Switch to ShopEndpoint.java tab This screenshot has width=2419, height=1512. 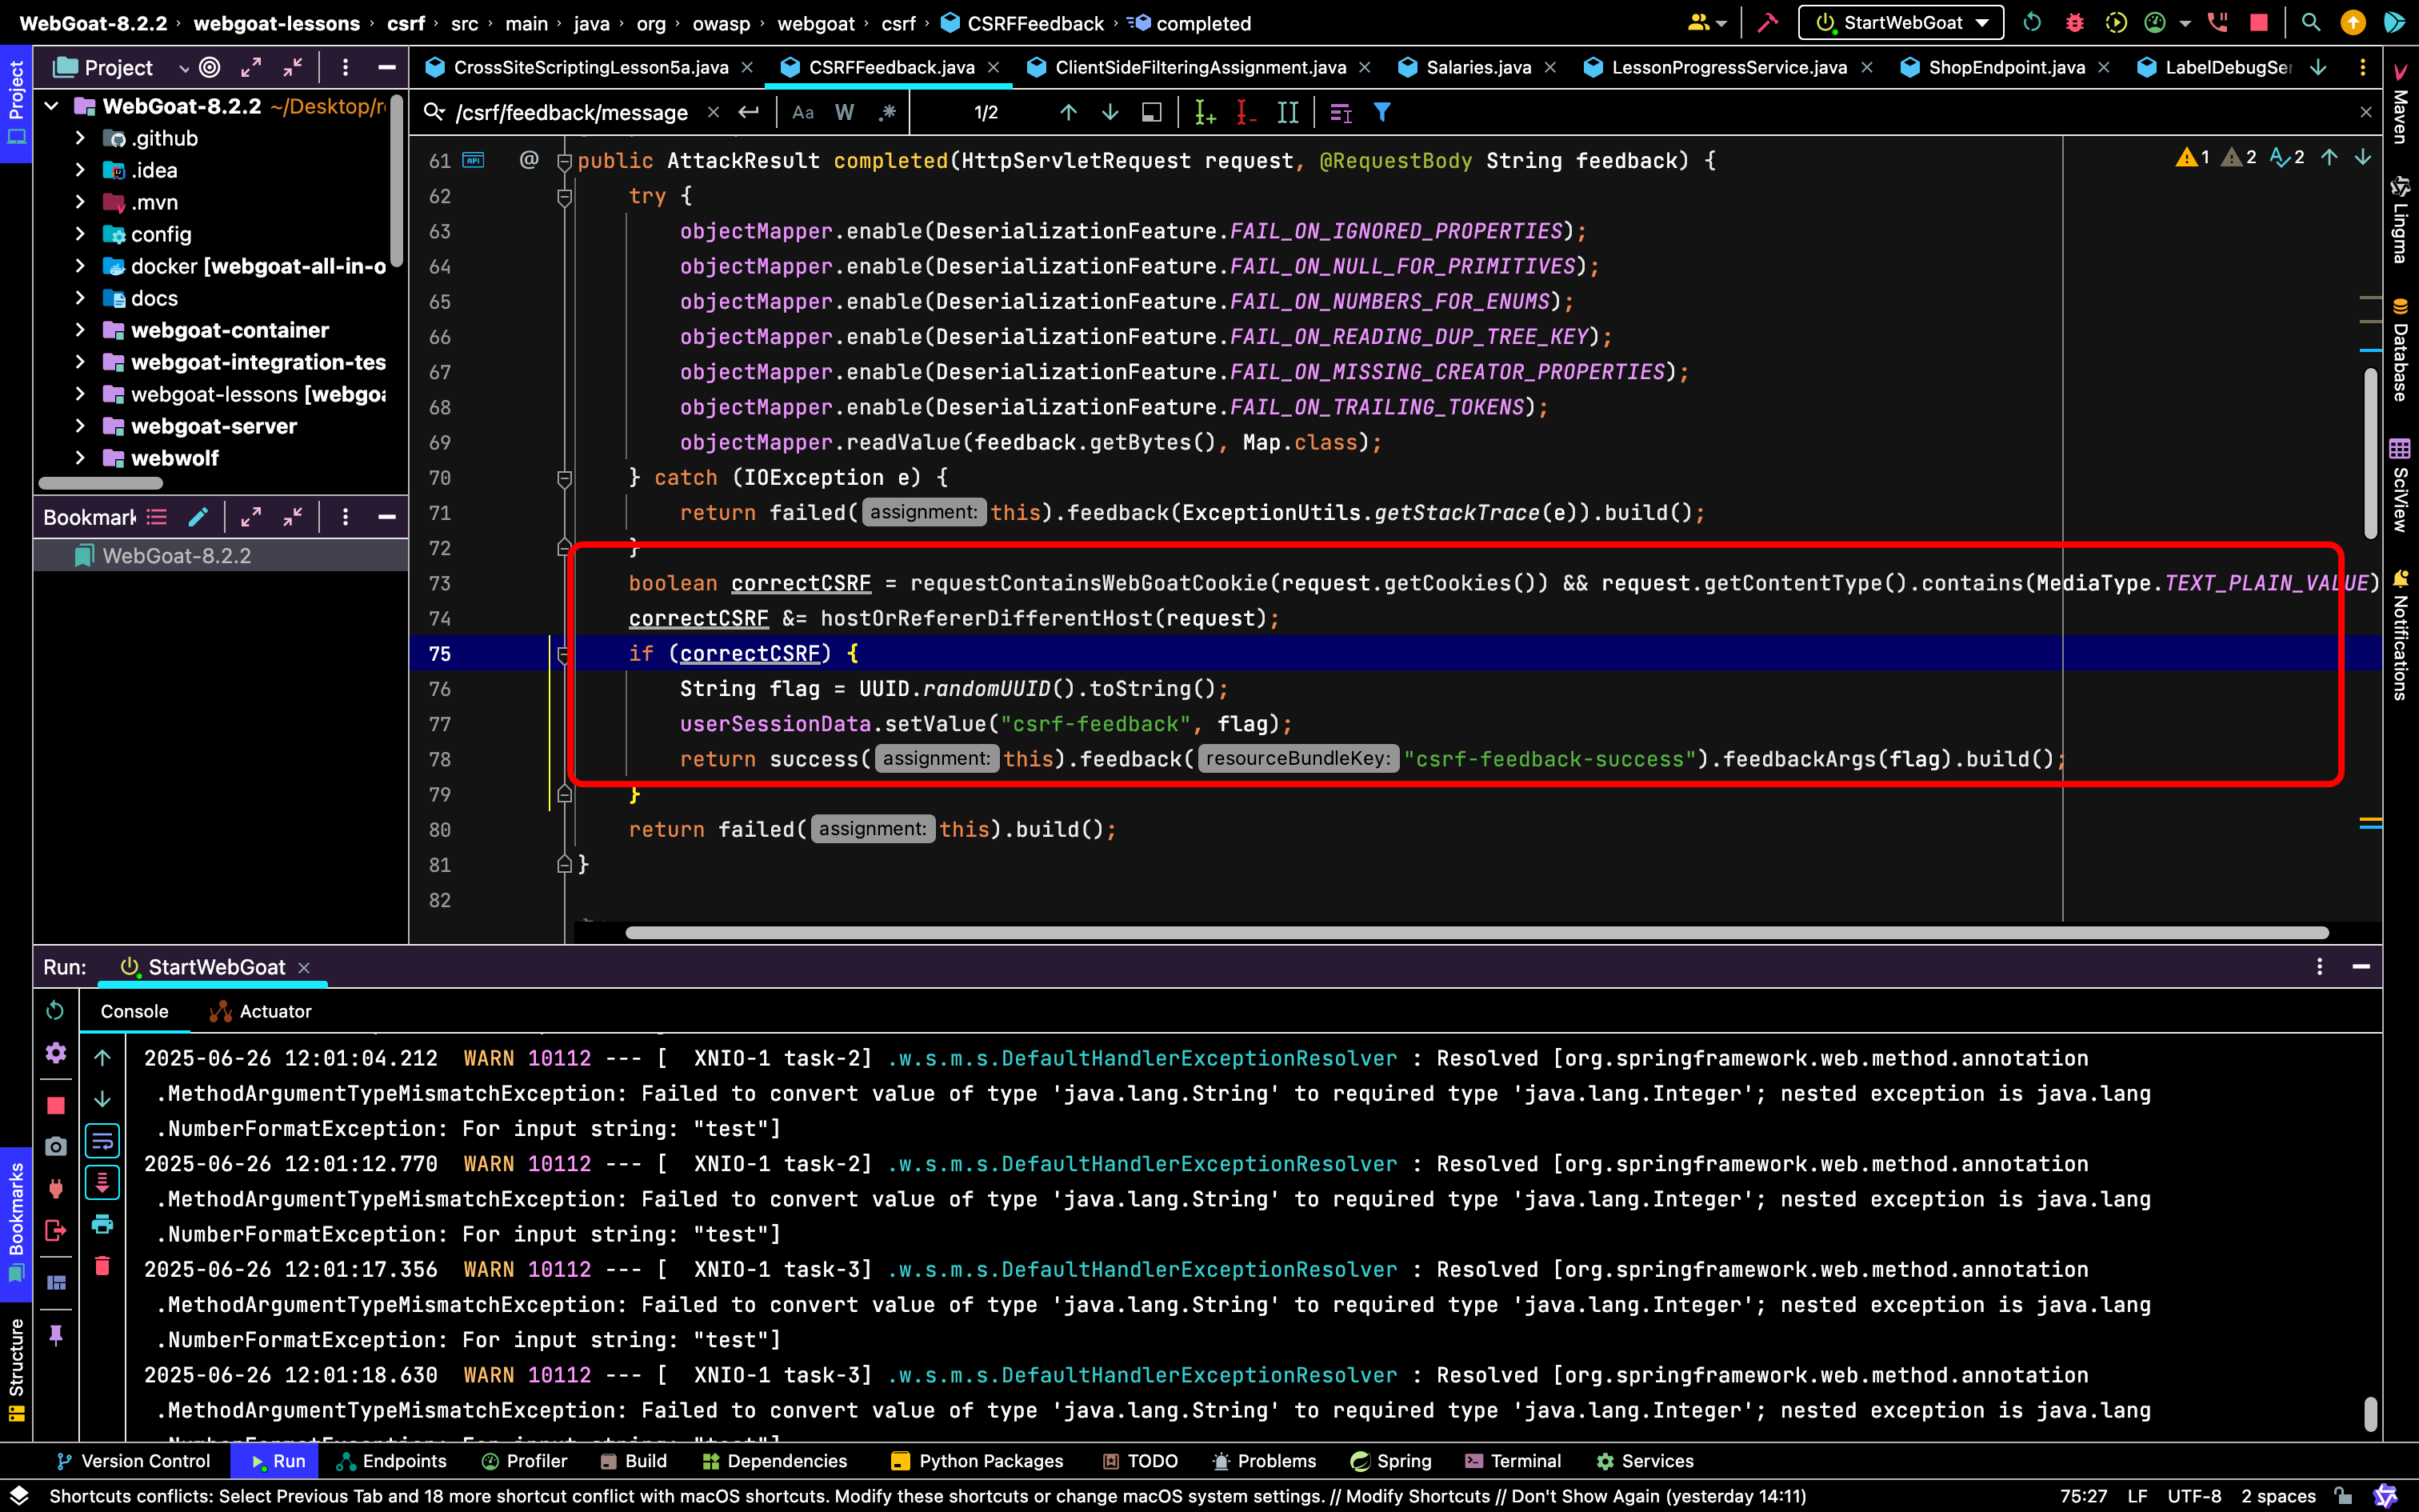(x=2006, y=67)
